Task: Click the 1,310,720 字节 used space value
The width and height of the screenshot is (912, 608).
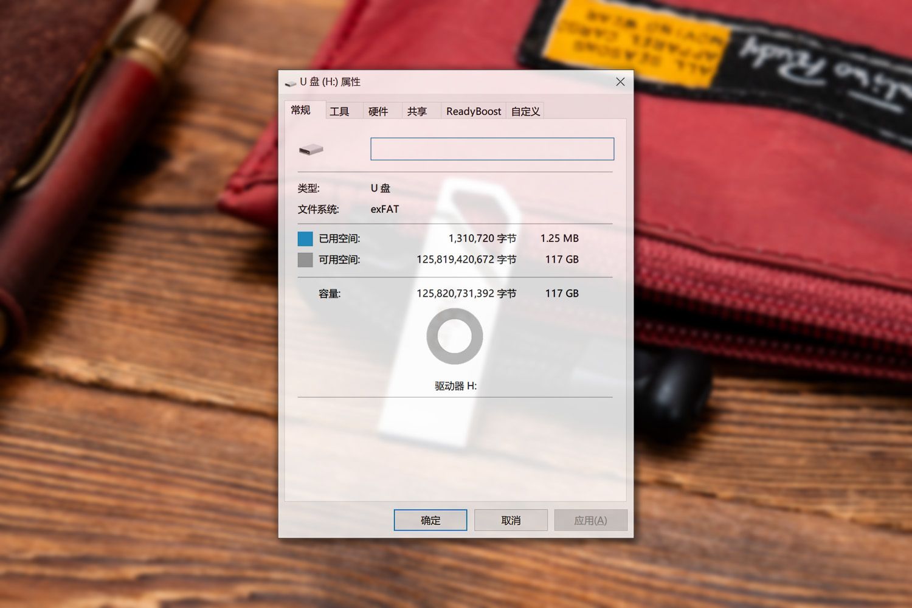Action: tap(482, 238)
